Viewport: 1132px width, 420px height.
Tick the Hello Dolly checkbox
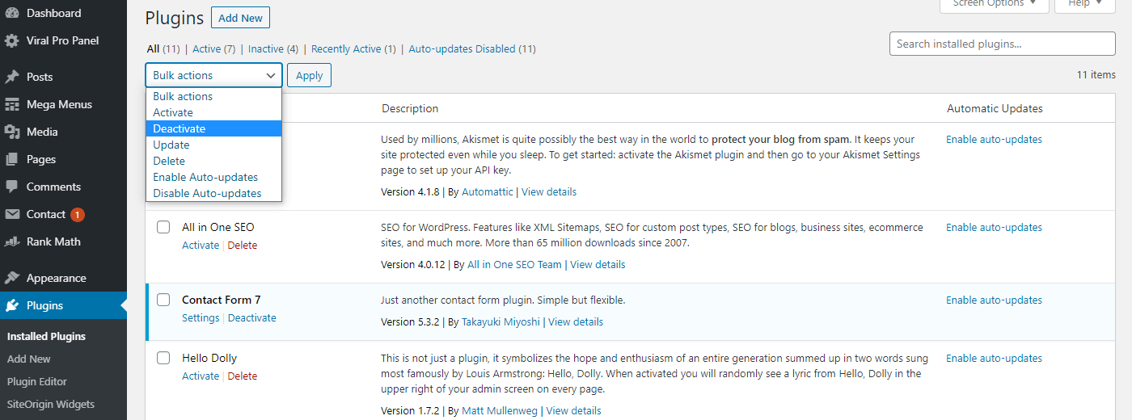coord(163,358)
